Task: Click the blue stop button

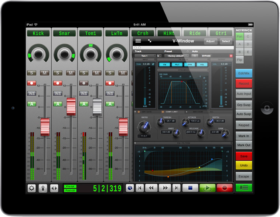Action: pyautogui.click(x=190, y=188)
